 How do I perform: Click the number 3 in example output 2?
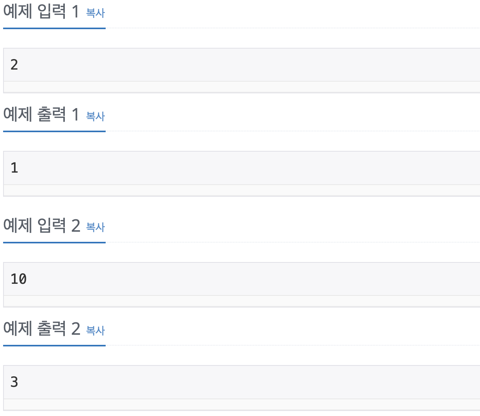(x=14, y=383)
